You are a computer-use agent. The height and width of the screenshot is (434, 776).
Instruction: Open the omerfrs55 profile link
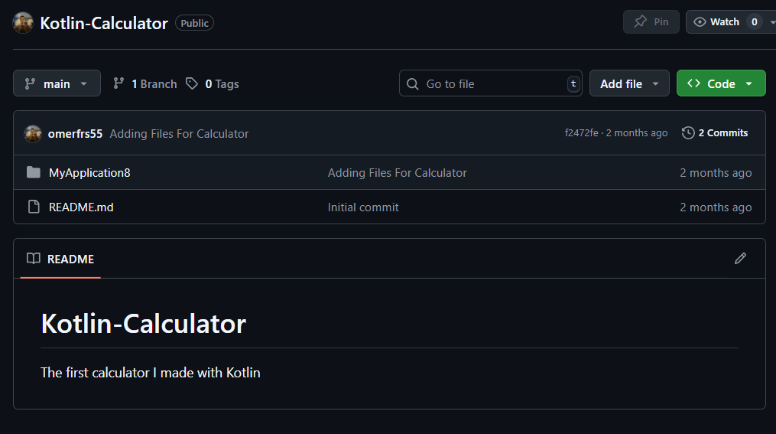tap(75, 134)
